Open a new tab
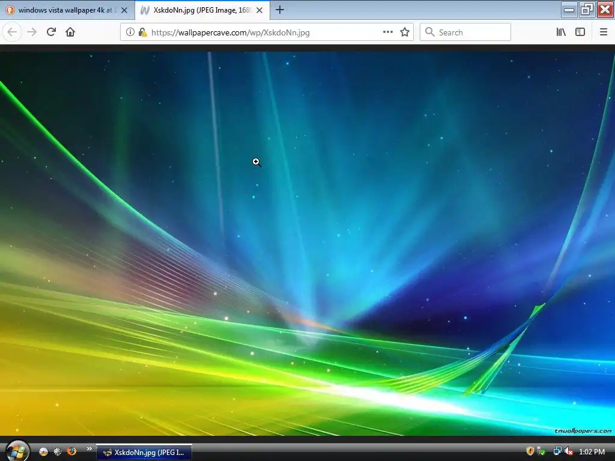Image resolution: width=615 pixels, height=461 pixels. click(280, 10)
